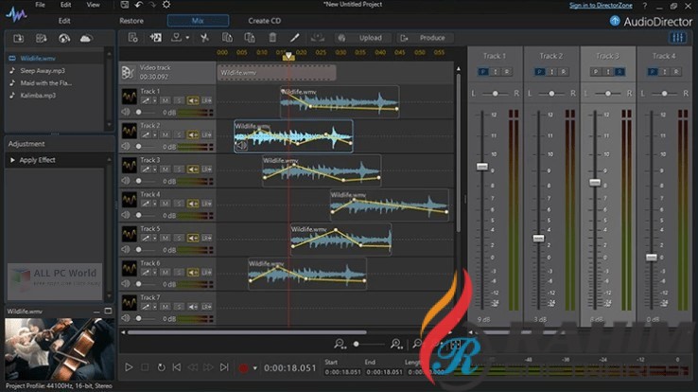The width and height of the screenshot is (698, 392).
Task: Switch to the Restore tab
Action: click(x=131, y=20)
